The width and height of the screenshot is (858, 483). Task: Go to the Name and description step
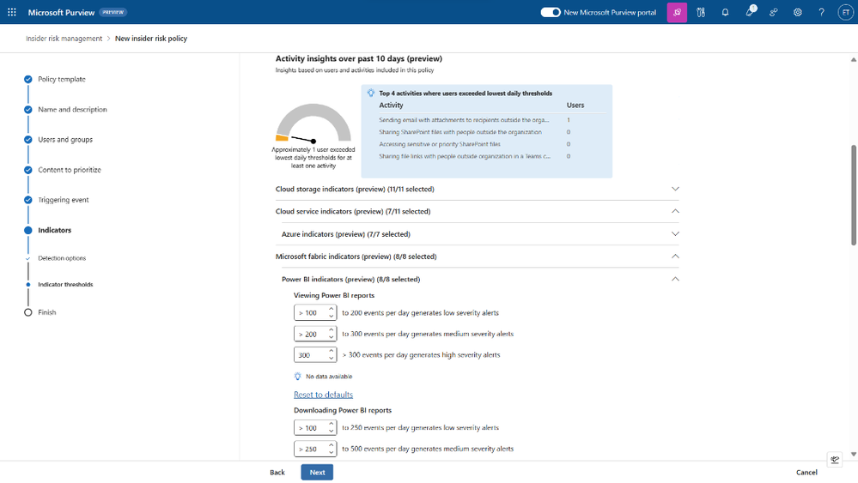pyautogui.click(x=72, y=109)
